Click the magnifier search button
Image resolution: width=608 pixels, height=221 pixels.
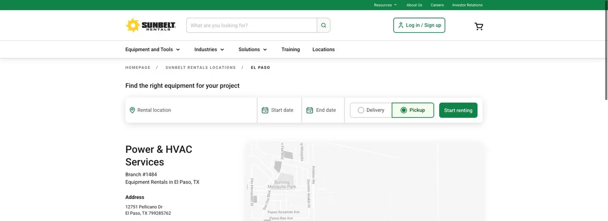(323, 25)
